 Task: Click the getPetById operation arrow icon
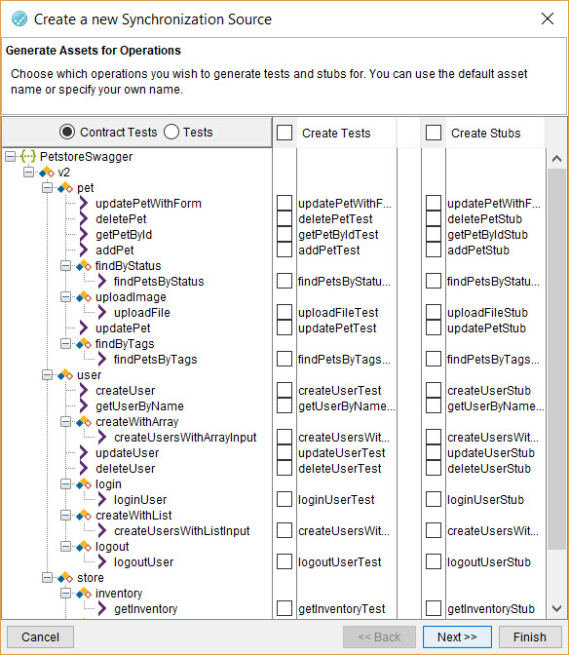click(x=84, y=234)
